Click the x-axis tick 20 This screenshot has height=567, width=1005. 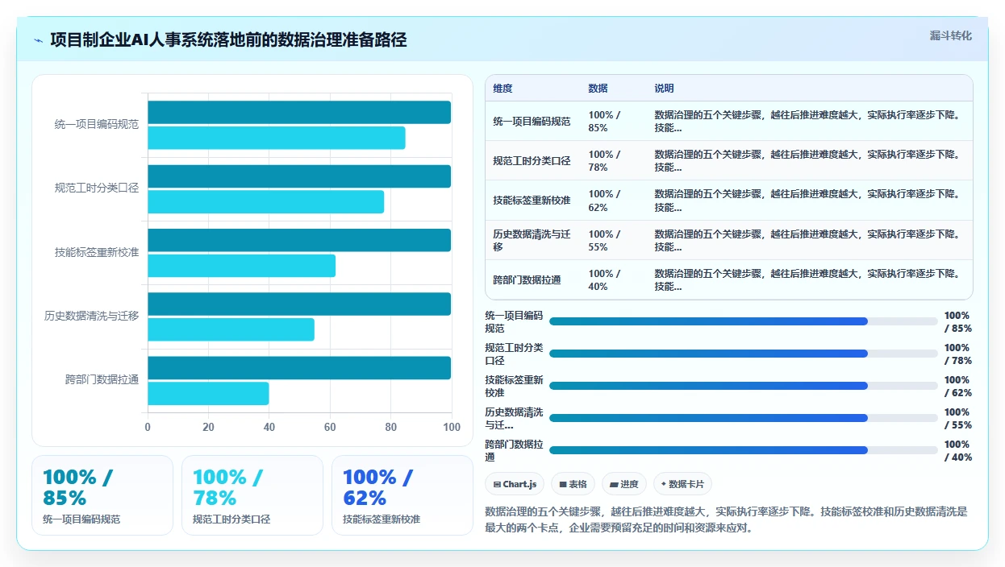point(208,427)
